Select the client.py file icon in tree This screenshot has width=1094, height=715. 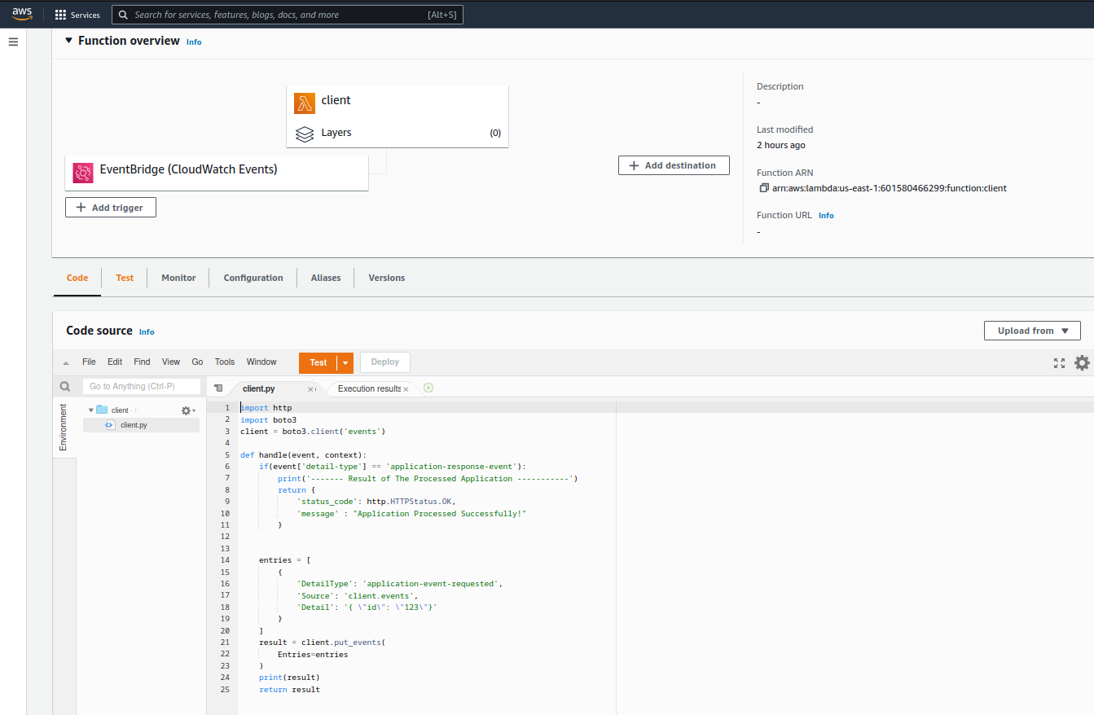110,425
